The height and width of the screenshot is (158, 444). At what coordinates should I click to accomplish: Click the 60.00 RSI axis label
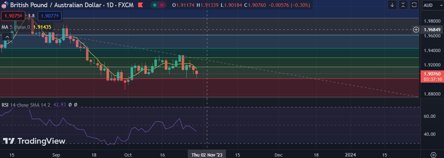tap(430, 116)
